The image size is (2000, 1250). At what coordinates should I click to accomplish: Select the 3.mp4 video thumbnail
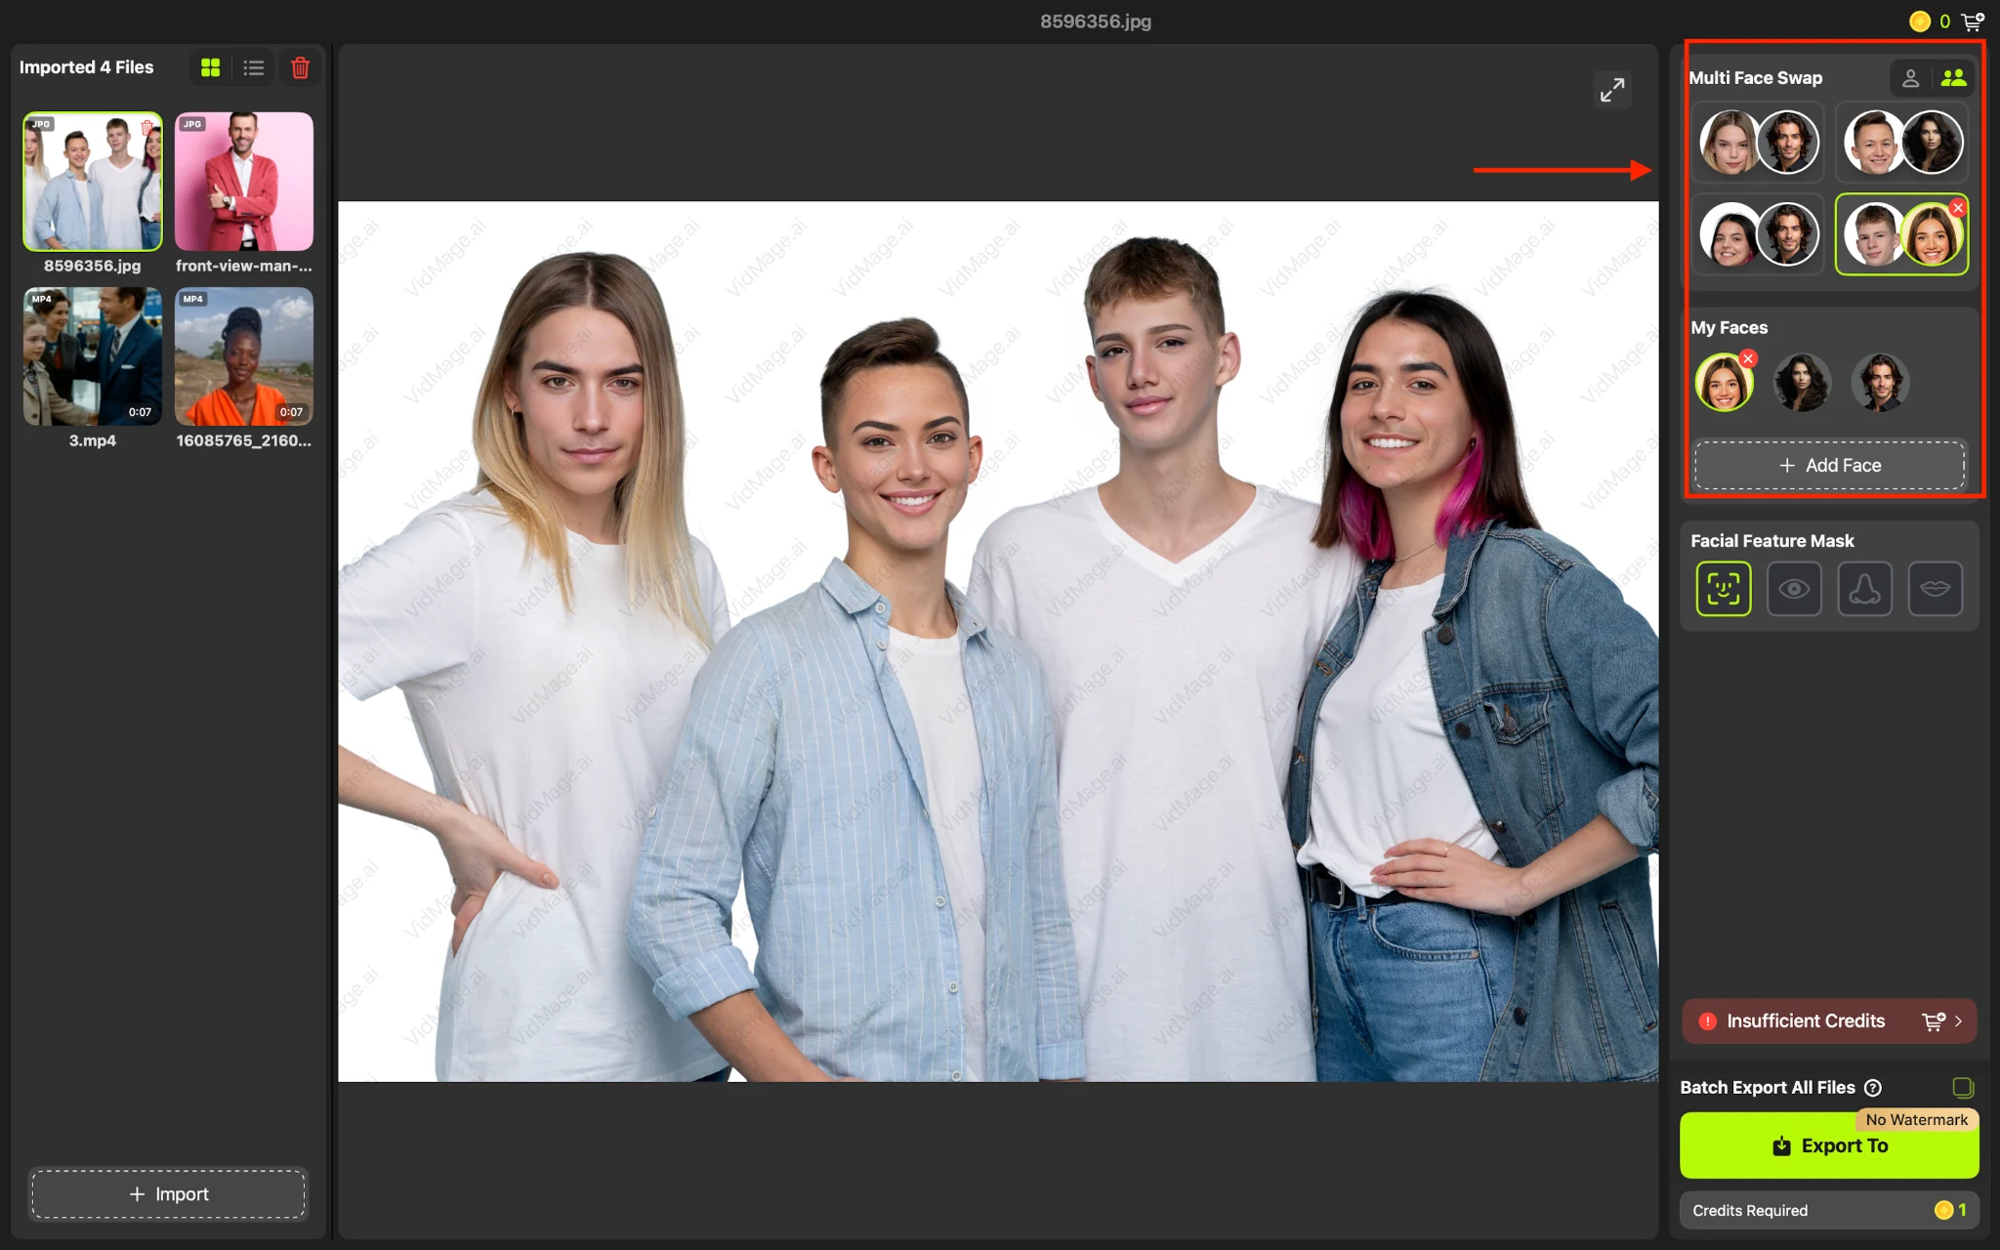point(93,356)
